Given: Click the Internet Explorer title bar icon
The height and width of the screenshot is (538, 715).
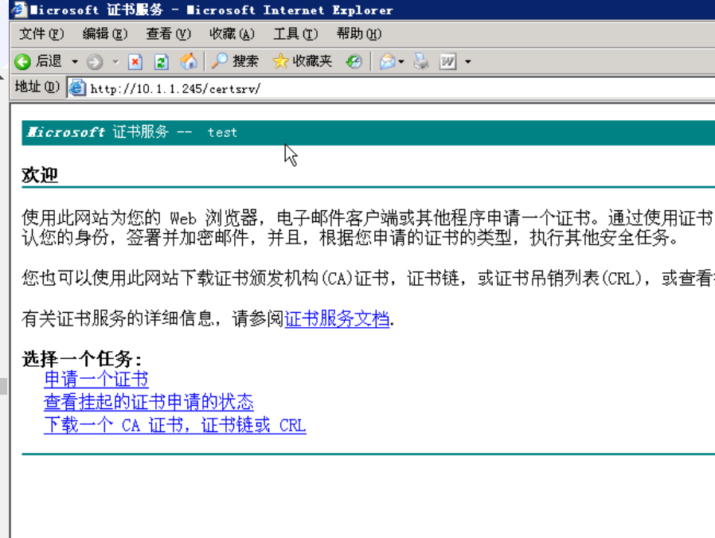Looking at the screenshot, I should coord(18,10).
